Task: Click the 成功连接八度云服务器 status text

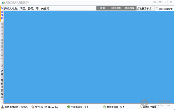Action: pos(16,107)
